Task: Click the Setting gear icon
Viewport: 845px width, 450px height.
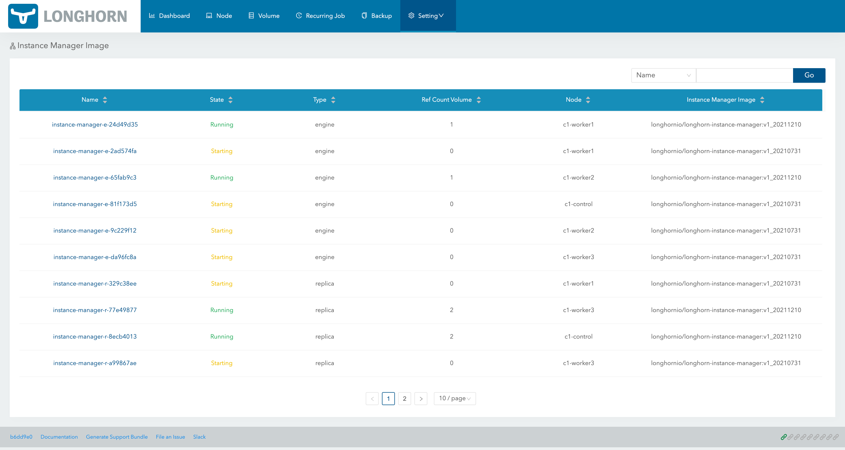Action: coord(411,15)
